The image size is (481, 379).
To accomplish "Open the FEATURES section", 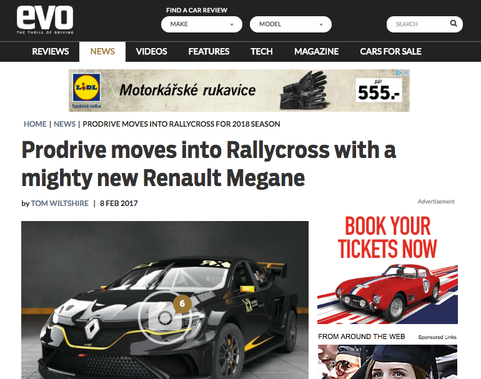I will point(209,52).
